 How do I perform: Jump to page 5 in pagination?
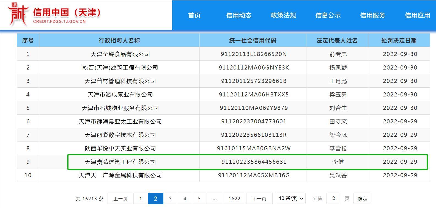(199, 199)
